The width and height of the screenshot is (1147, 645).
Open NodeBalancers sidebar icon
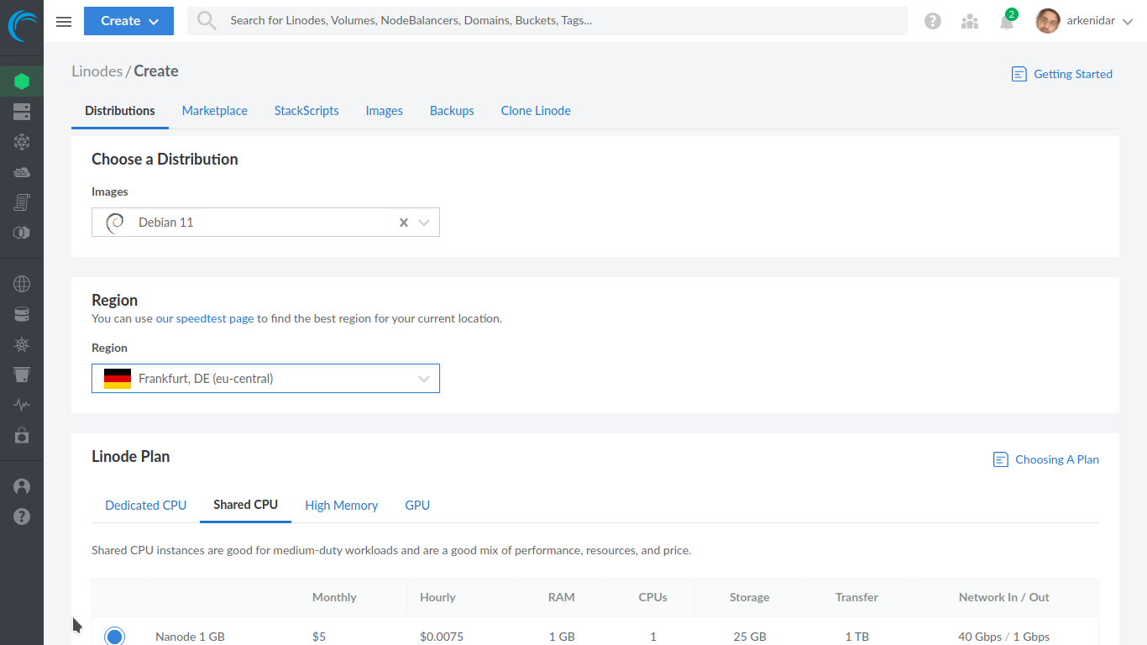[x=22, y=142]
